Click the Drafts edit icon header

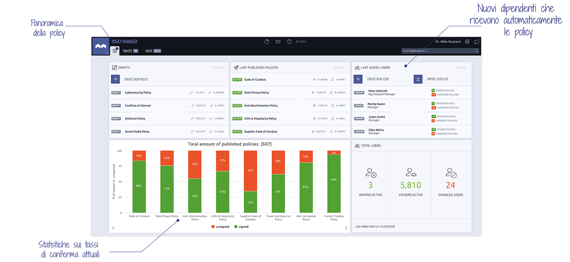(x=115, y=67)
